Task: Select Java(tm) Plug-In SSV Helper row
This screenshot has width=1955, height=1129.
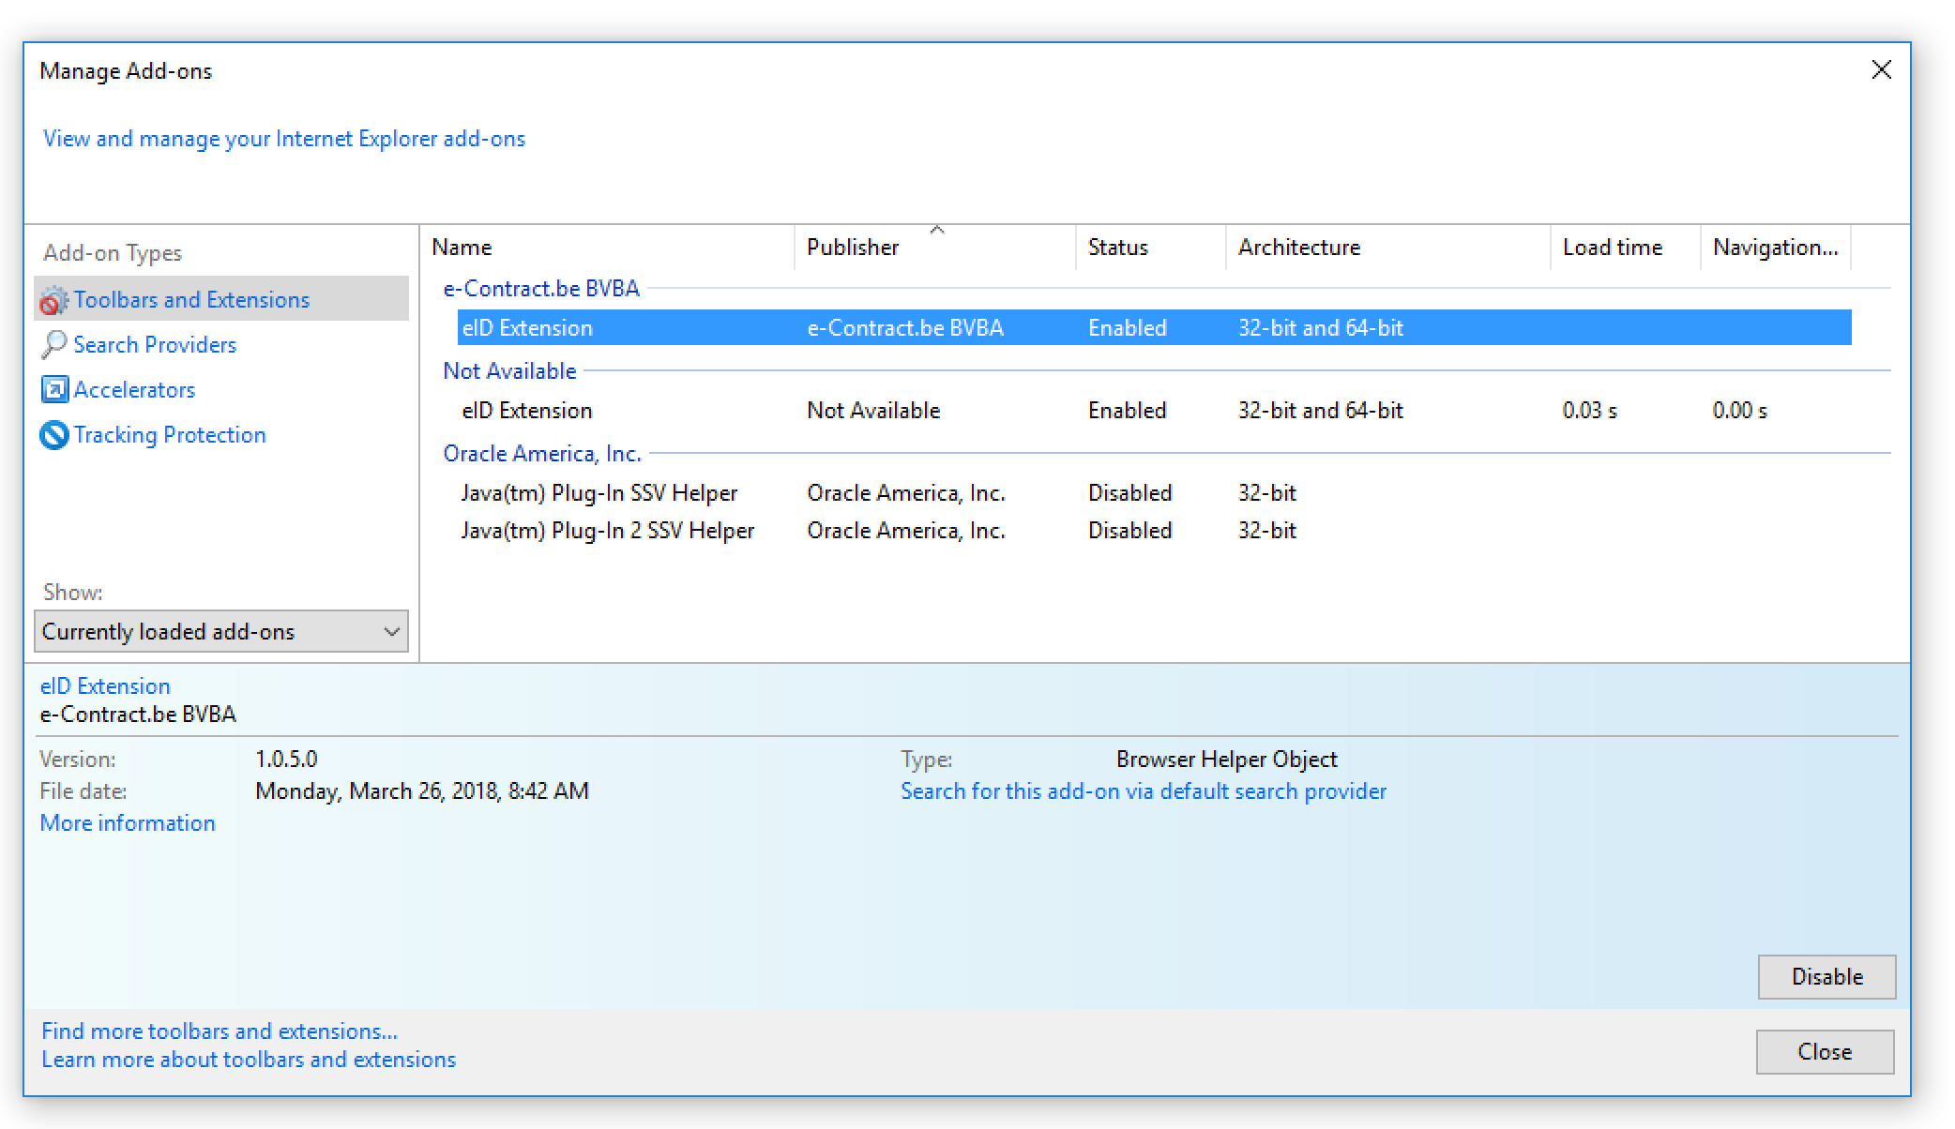Action: (1155, 492)
